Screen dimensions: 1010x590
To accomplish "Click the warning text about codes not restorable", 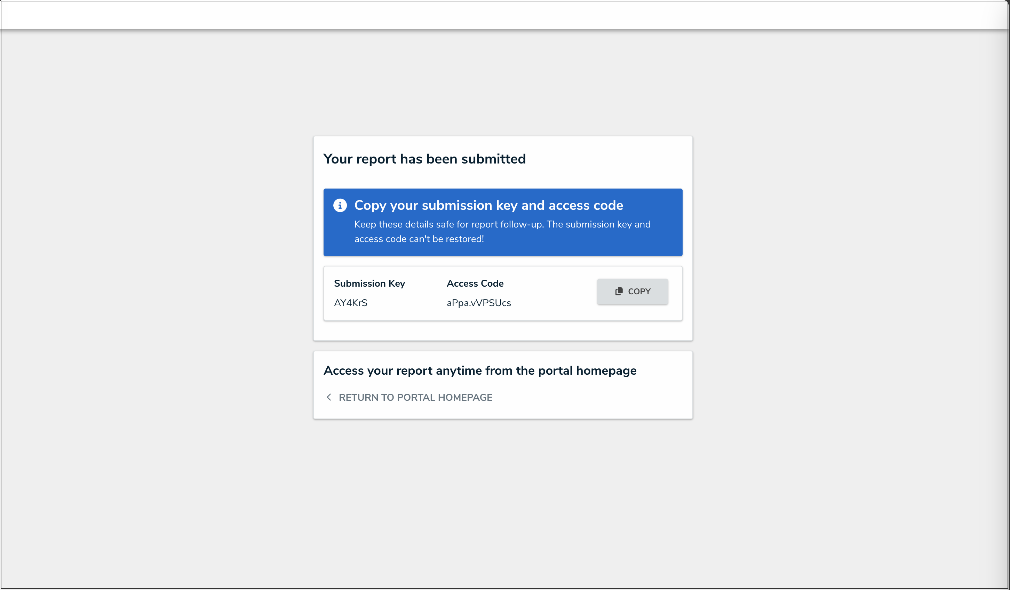I will [x=502, y=232].
